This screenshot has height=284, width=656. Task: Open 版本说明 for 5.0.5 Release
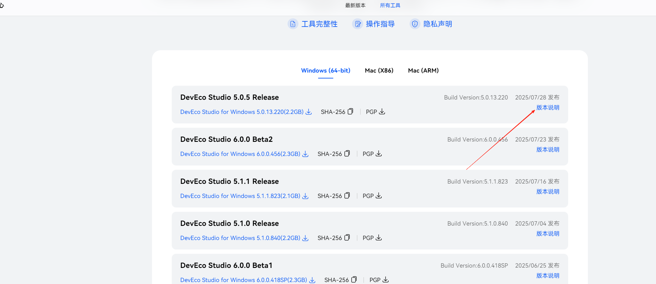pyautogui.click(x=548, y=108)
